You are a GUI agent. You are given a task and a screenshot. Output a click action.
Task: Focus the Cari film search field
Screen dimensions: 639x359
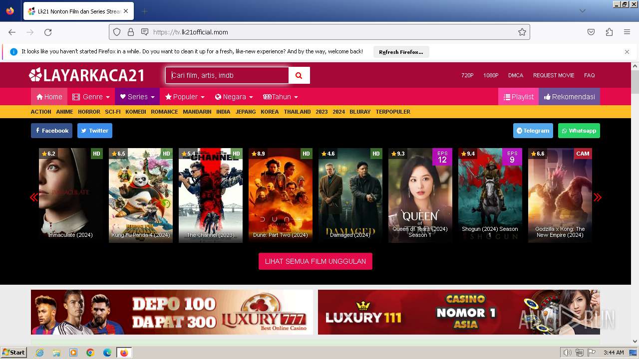point(227,75)
